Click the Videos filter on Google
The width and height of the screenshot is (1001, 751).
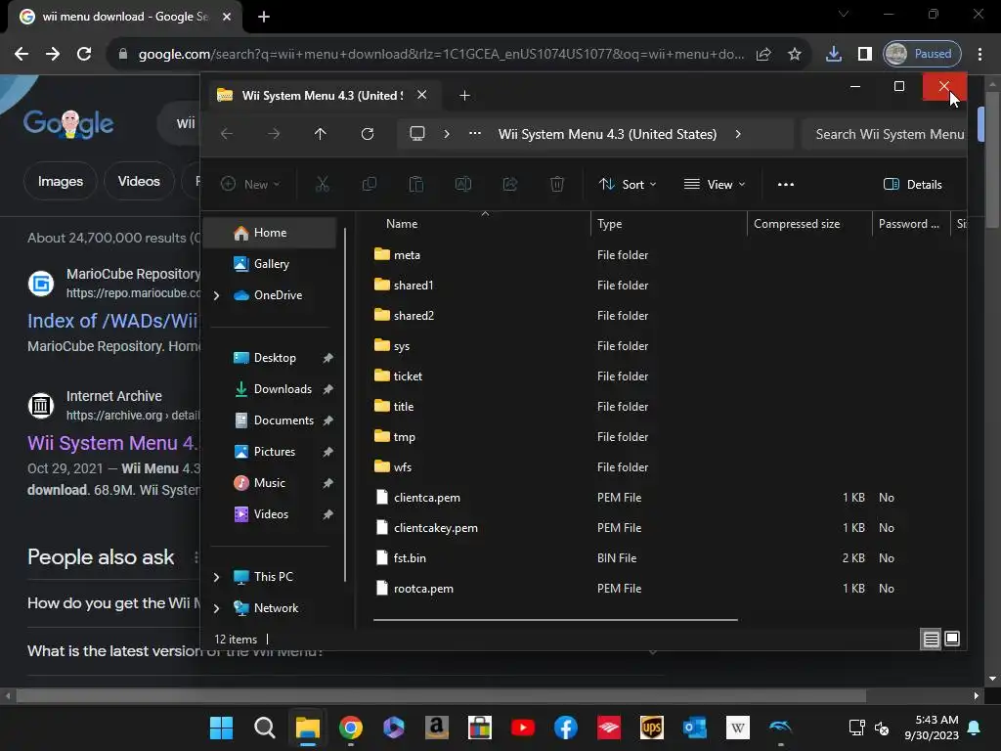[x=139, y=181]
